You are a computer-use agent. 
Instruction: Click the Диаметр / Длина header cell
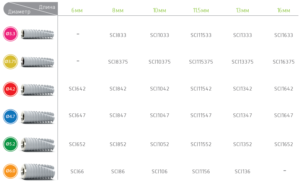[30, 9]
